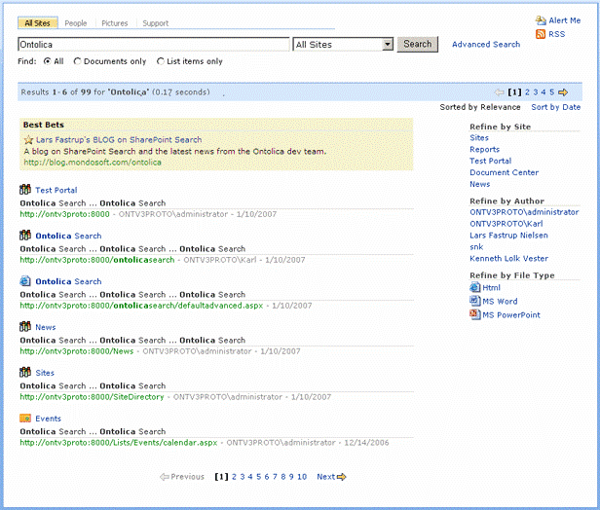Click the MS Word file type icon
Viewport: 600px width, 510px height.
click(475, 301)
